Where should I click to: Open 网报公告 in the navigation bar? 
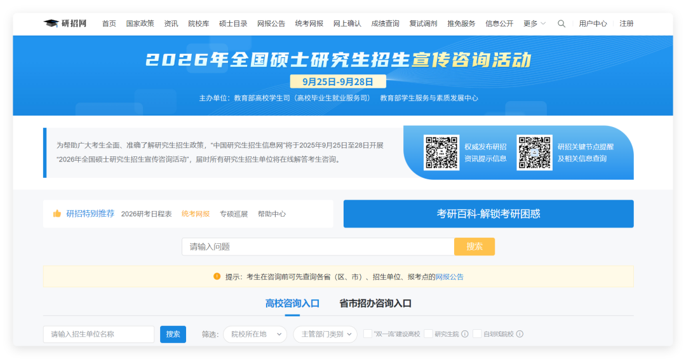click(271, 24)
